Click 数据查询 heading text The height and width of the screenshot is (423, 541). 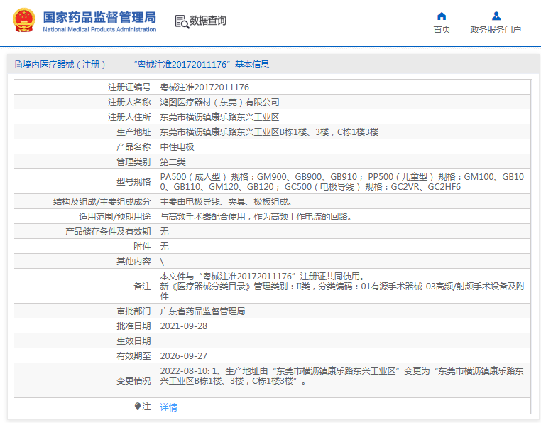tap(208, 21)
